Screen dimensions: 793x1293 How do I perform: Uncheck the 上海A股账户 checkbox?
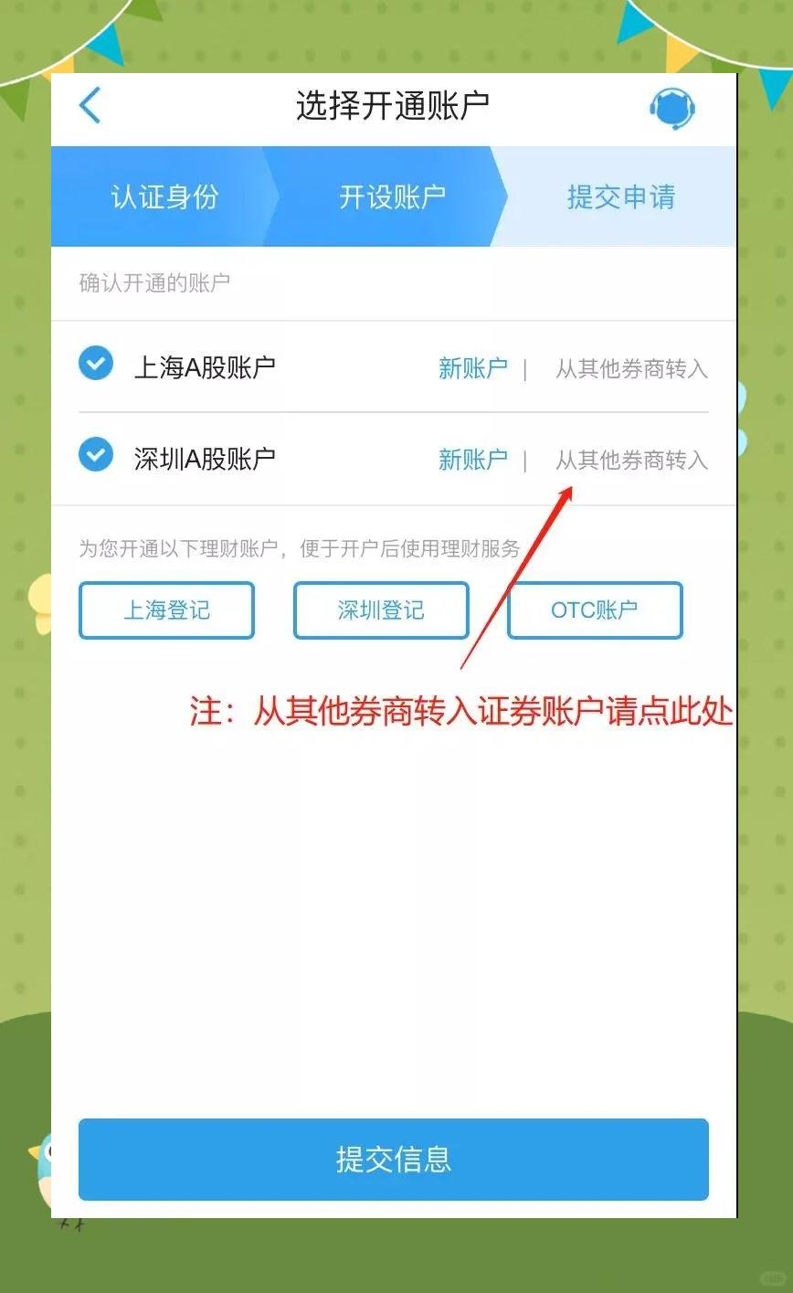coord(96,364)
